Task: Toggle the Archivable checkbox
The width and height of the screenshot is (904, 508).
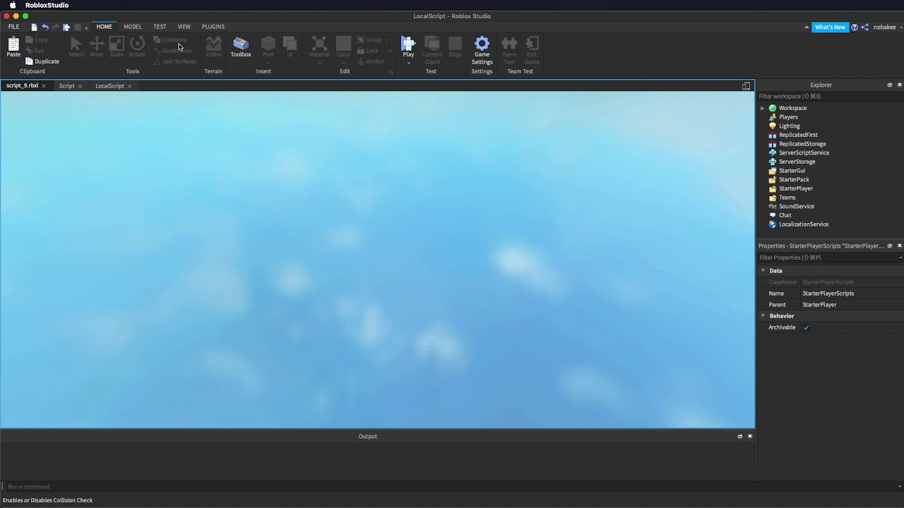Action: click(806, 327)
